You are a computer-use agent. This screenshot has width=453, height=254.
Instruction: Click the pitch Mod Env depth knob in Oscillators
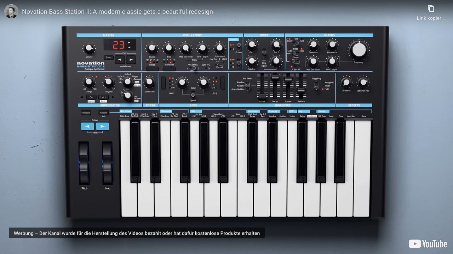point(186,48)
